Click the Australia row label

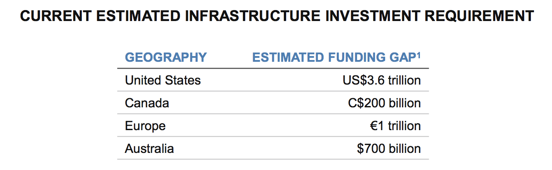pyautogui.click(x=149, y=149)
